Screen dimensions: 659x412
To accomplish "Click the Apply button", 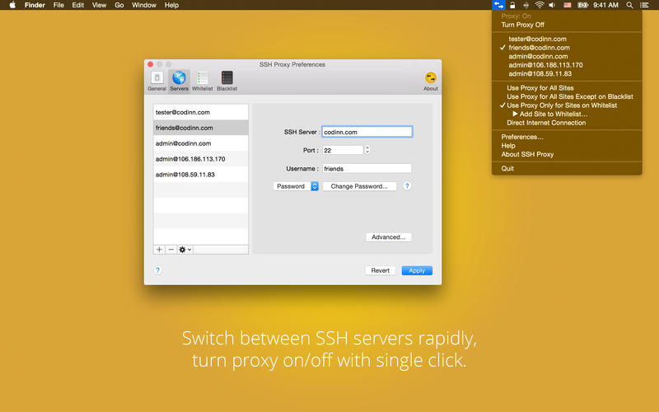I will (417, 270).
